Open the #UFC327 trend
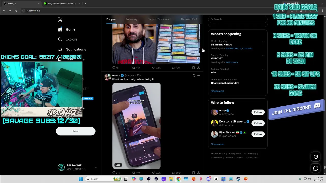 [217, 59]
